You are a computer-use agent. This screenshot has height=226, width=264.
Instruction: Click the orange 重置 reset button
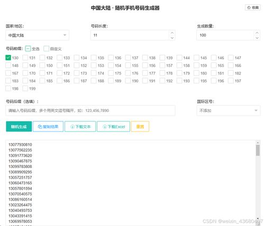(x=140, y=127)
